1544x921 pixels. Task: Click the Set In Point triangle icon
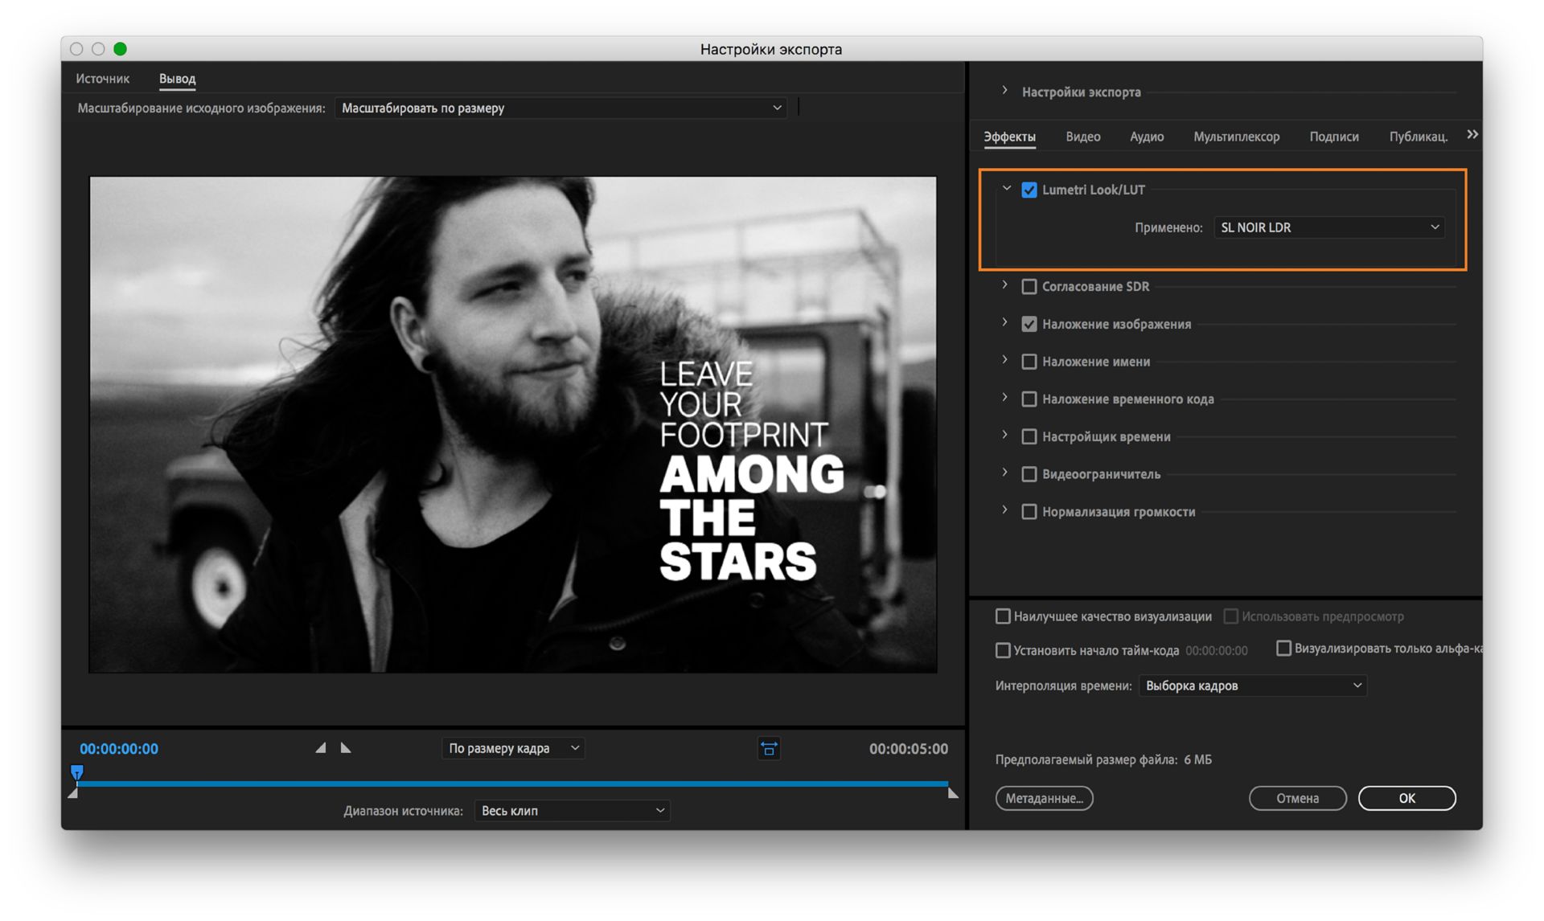click(321, 748)
